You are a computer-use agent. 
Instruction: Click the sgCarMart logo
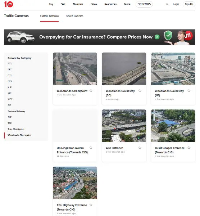9,4
